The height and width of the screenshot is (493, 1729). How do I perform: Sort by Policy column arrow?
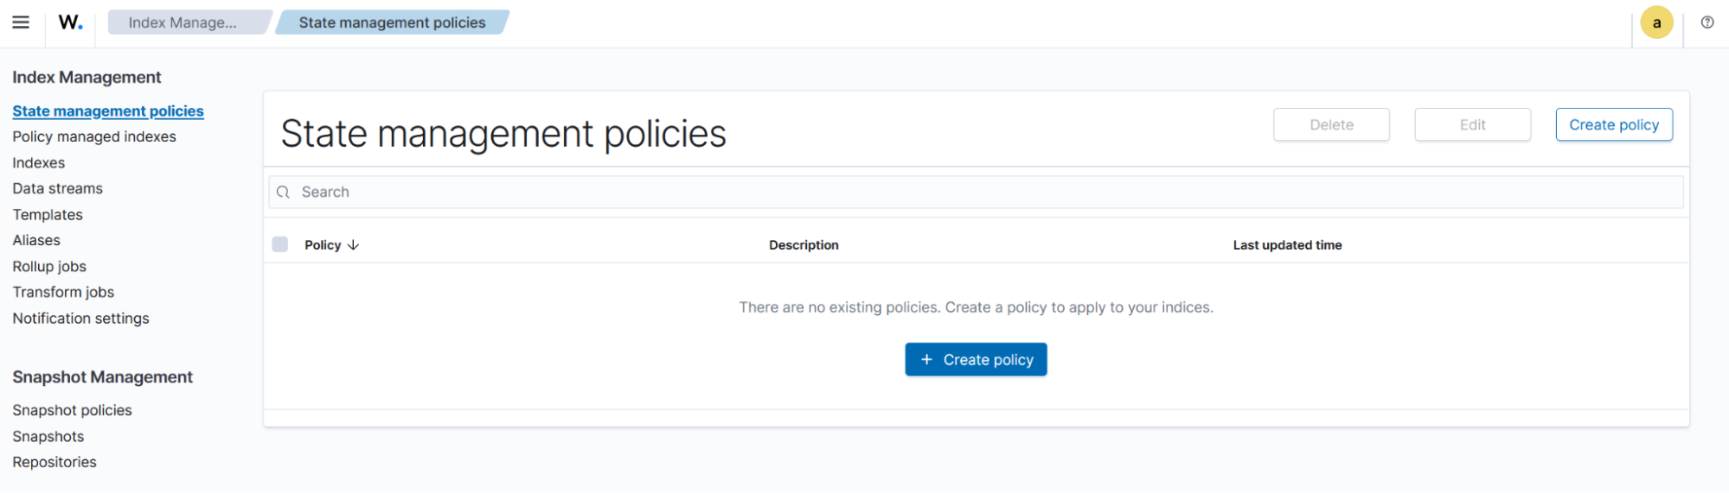[x=353, y=245]
